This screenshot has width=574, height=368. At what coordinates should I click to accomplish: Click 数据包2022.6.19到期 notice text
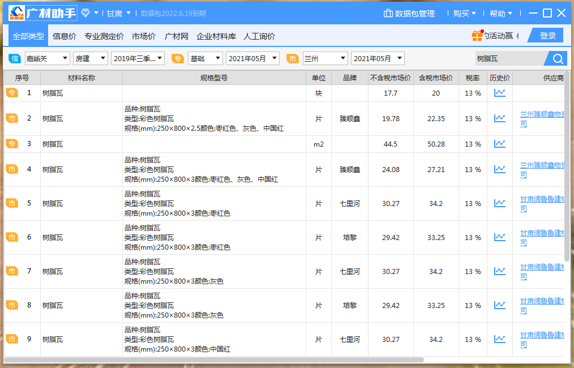click(173, 14)
